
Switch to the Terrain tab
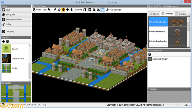tap(154, 14)
